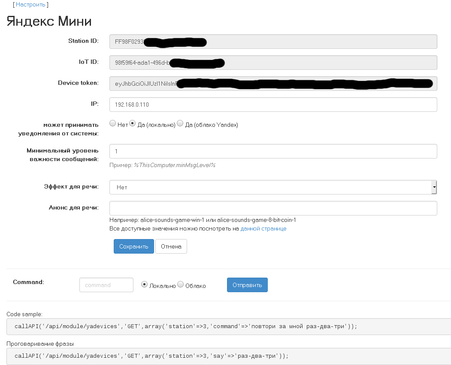The width and height of the screenshot is (451, 365).
Task: Click the Station ID field
Action: [x=273, y=42]
